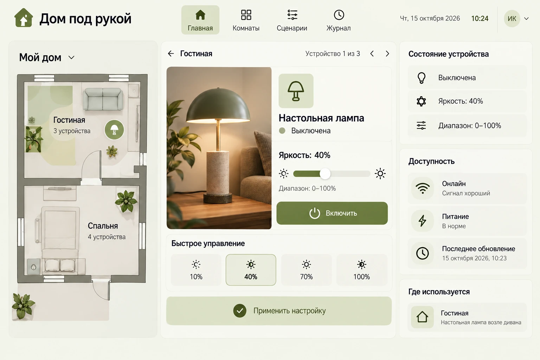Viewport: 540px width, 360px height.
Task: Choose the 100% brightness preset
Action: (x=362, y=270)
